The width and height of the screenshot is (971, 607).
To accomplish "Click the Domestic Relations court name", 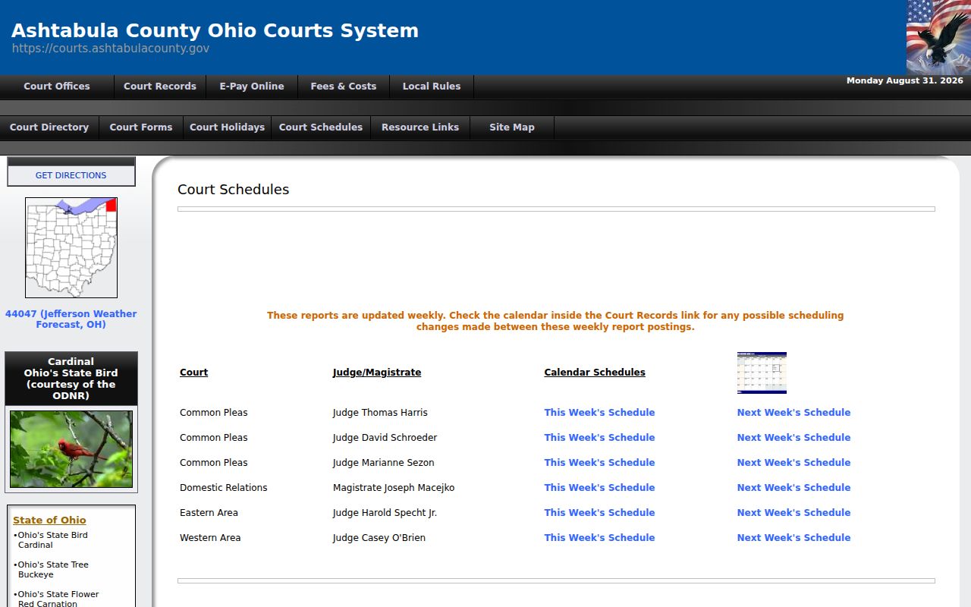I will point(224,488).
